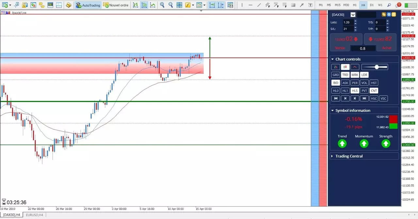Zoom out on the chart
Screen dimensions: 418x219
pos(171,5)
